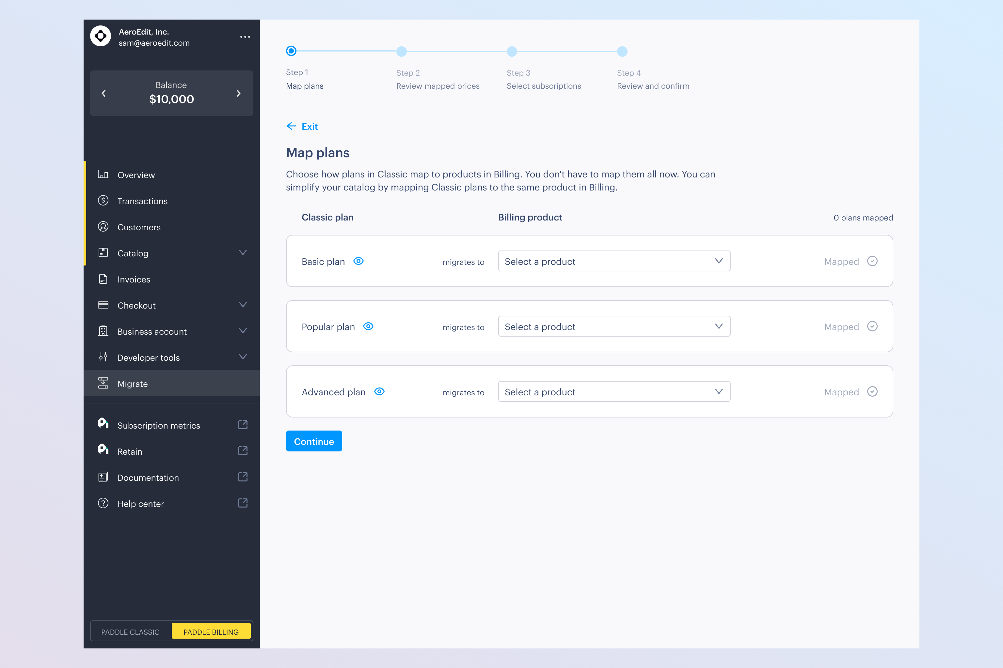Expand the Catalog menu section
Viewport: 1003px width, 668px height.
(x=243, y=253)
